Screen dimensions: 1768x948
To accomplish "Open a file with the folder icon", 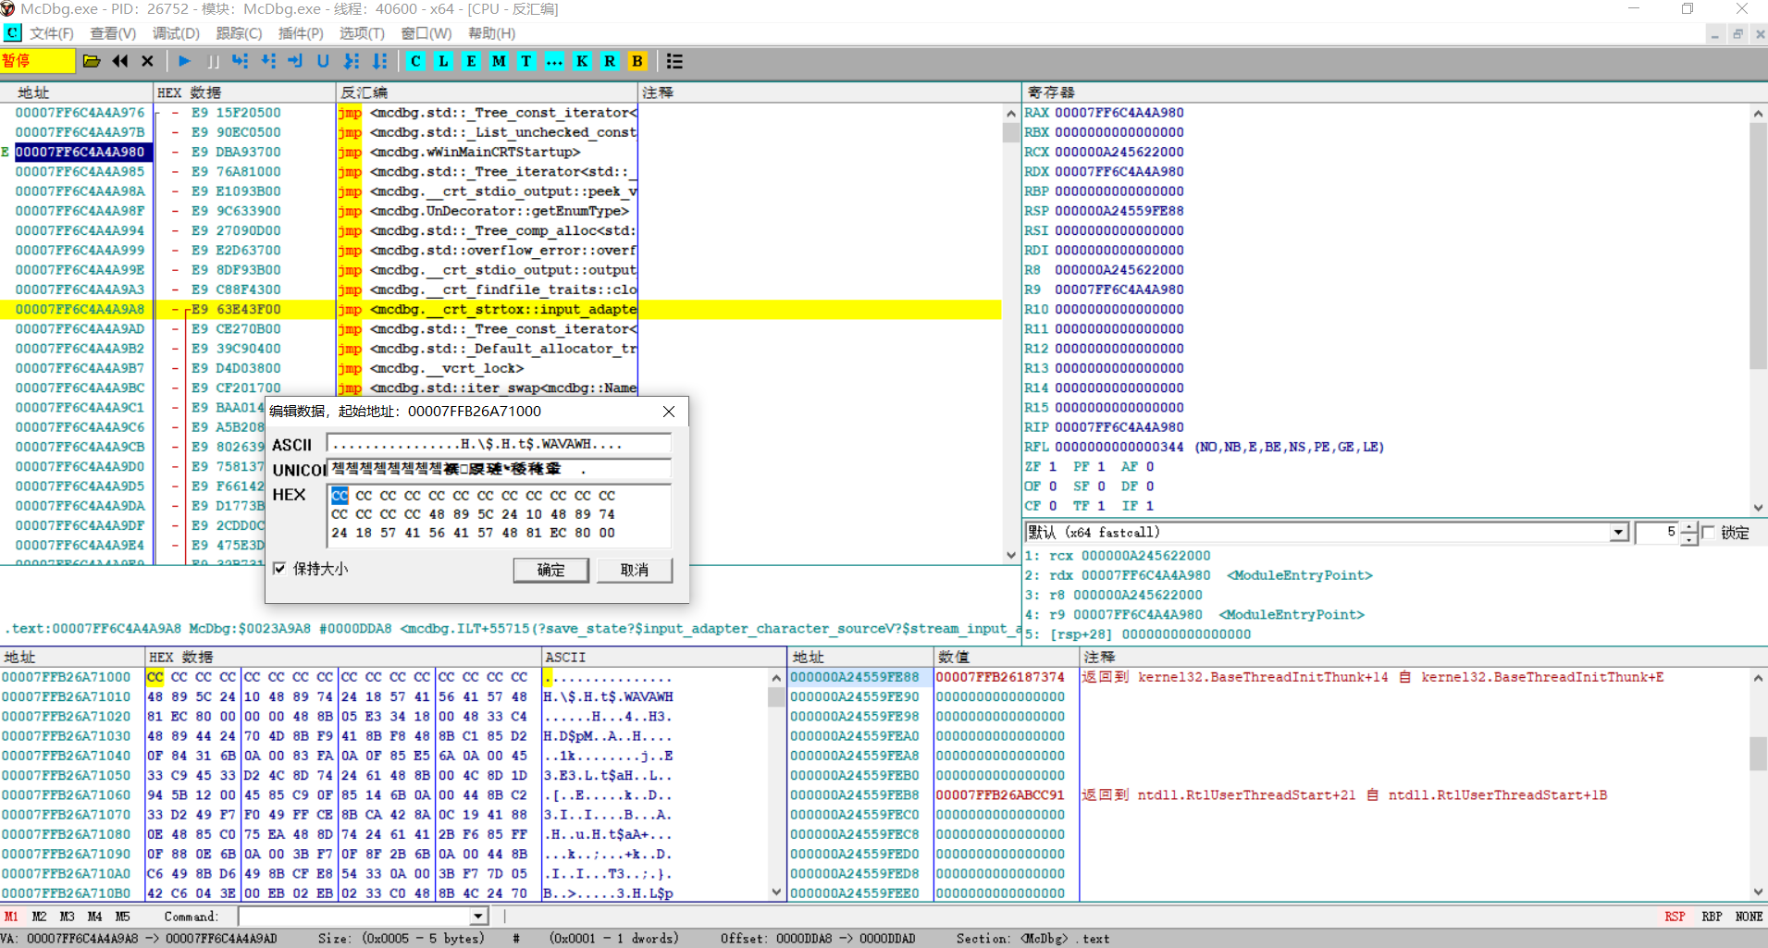I will pyautogui.click(x=92, y=61).
